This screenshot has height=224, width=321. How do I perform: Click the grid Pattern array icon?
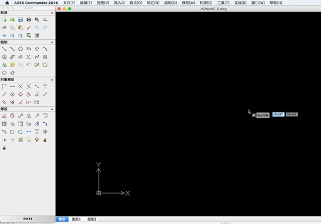click(4, 124)
